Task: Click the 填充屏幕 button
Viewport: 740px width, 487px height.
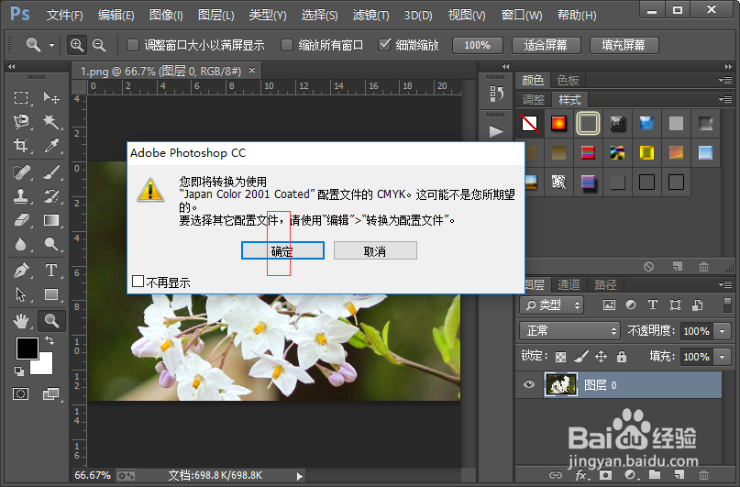Action: coord(624,45)
